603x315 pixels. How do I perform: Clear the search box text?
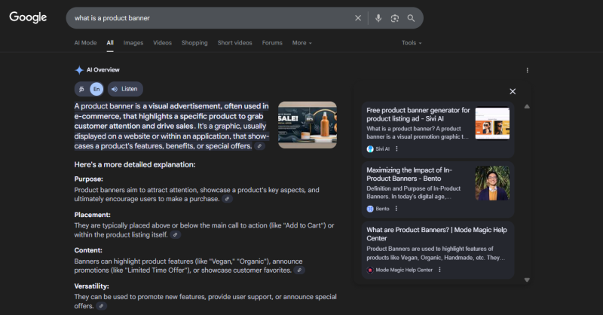click(x=357, y=18)
